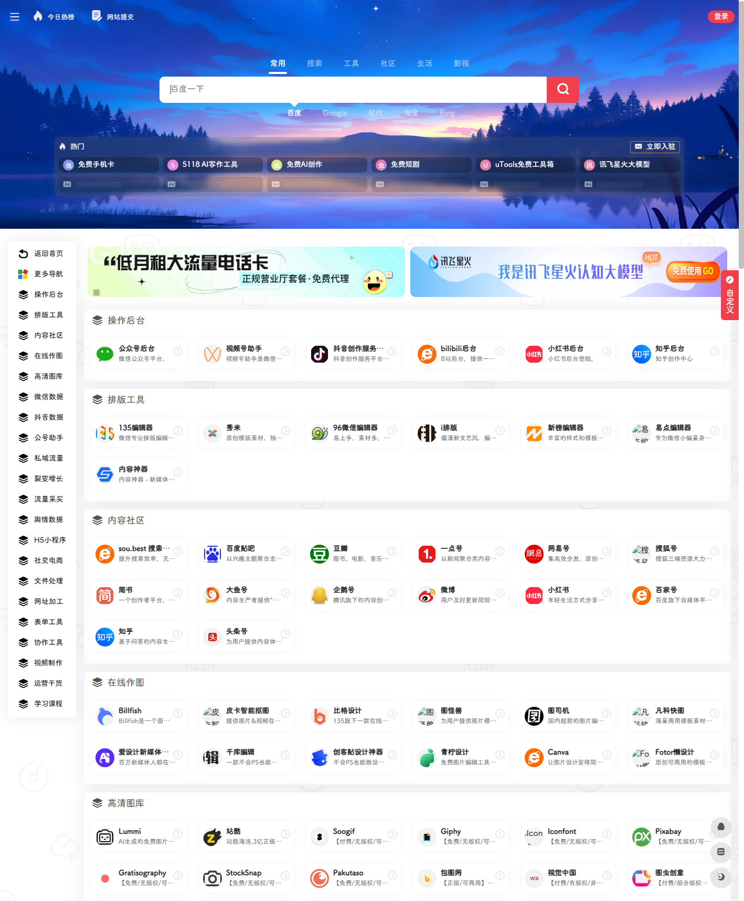Click the 低月租大流量电话卡 banner
Viewport: 744px width, 901px height.
pos(246,272)
